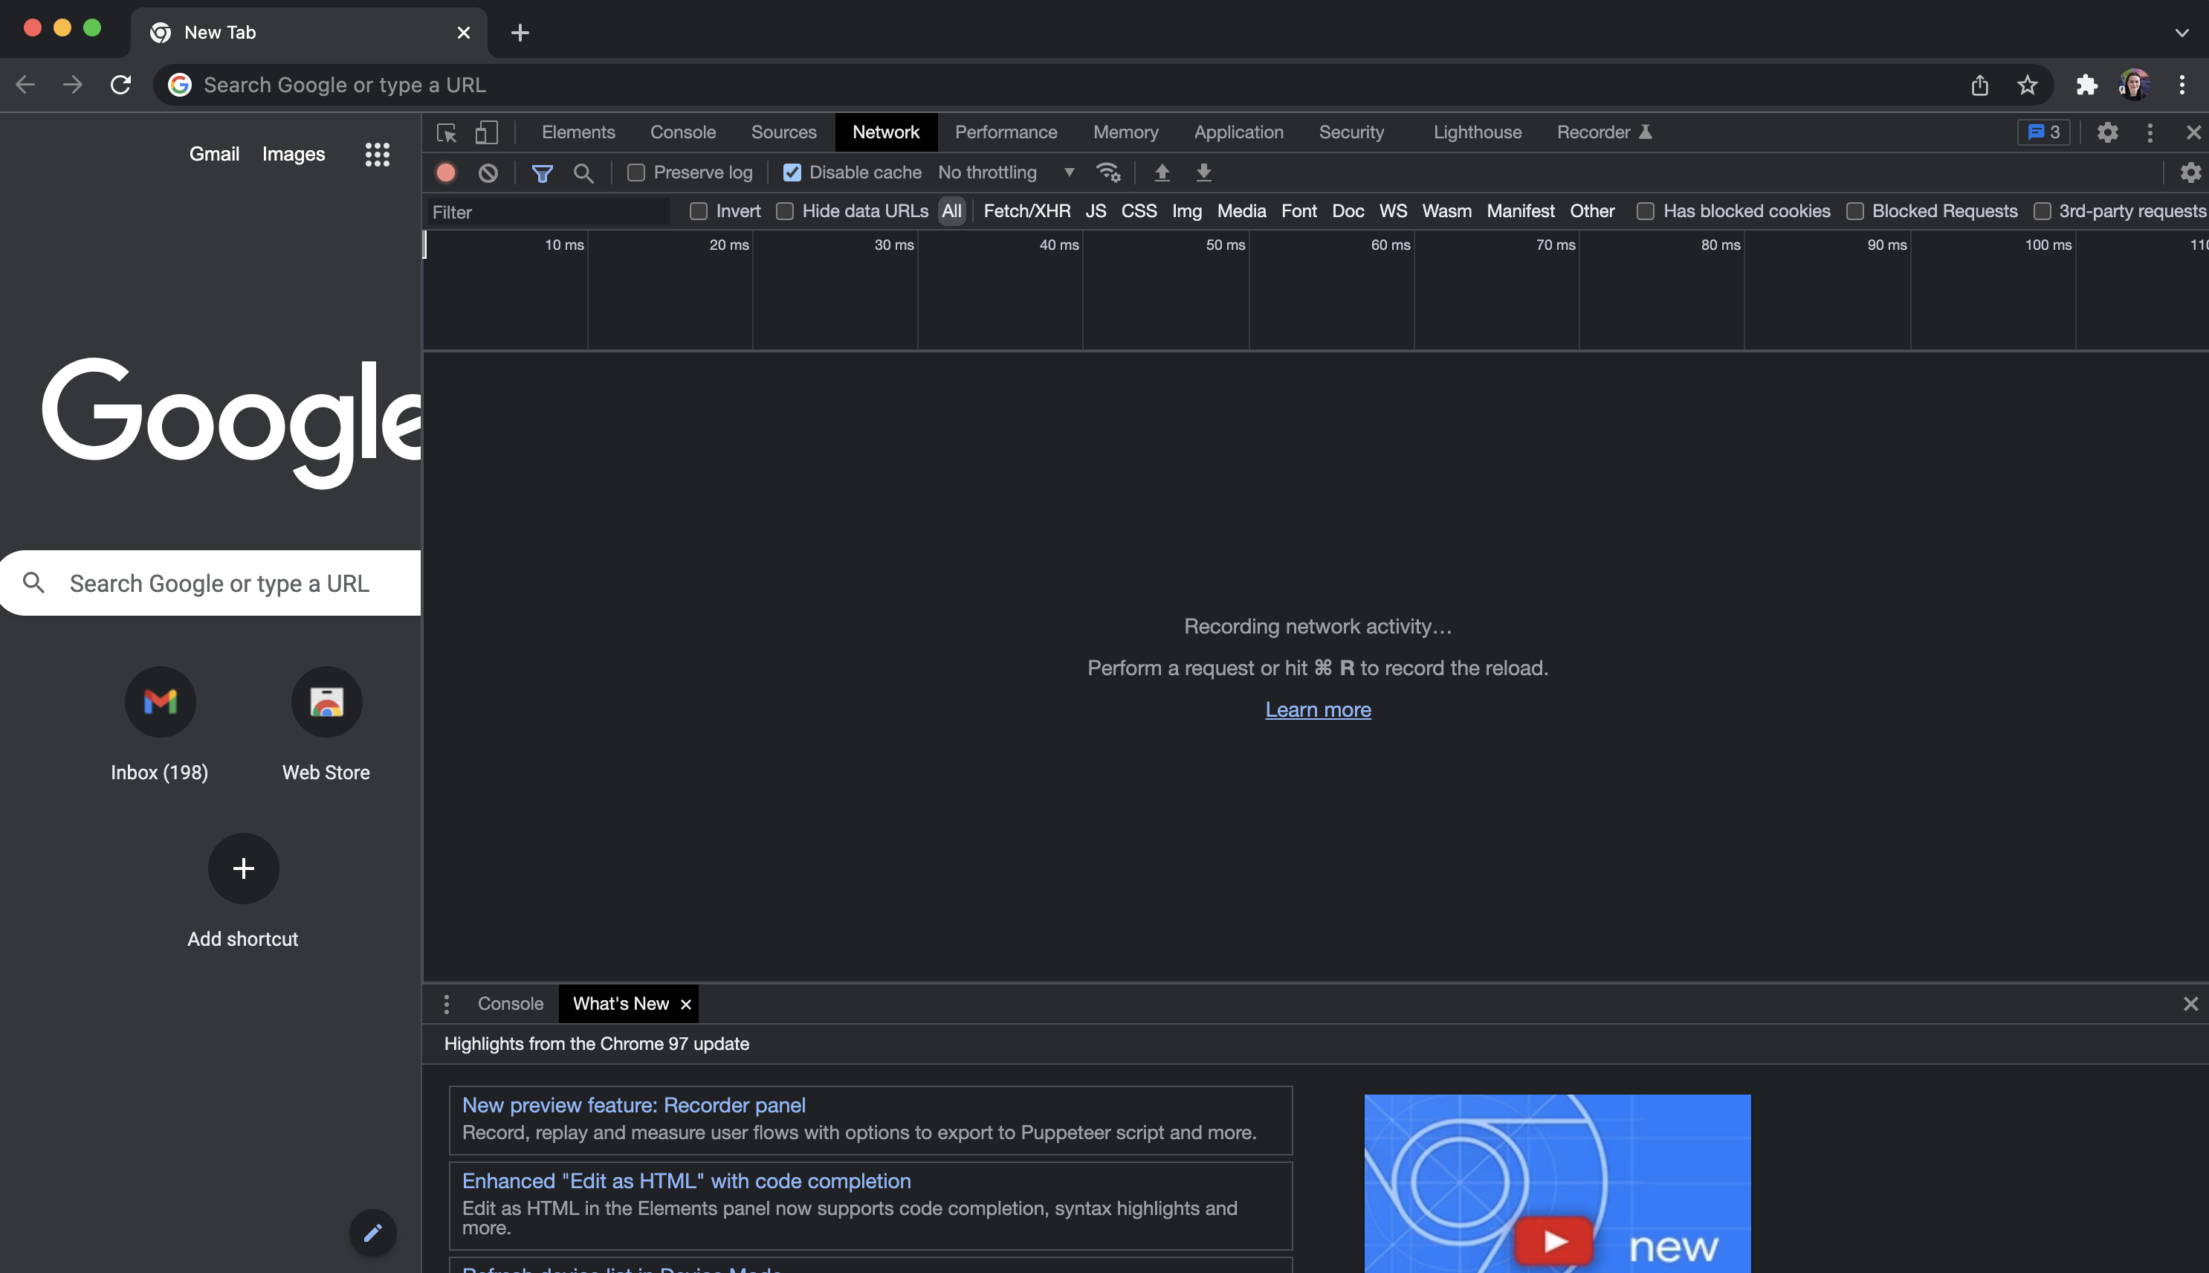
Task: Open New preview feature: Recorder panel
Action: (x=633, y=1105)
